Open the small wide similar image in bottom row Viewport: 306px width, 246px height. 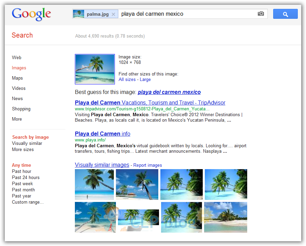(x=138, y=217)
